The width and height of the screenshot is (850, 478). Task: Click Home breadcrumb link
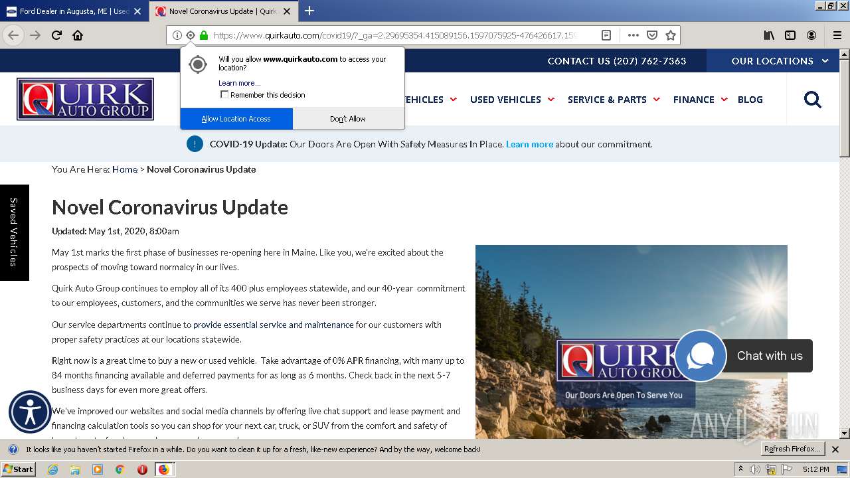(125, 169)
